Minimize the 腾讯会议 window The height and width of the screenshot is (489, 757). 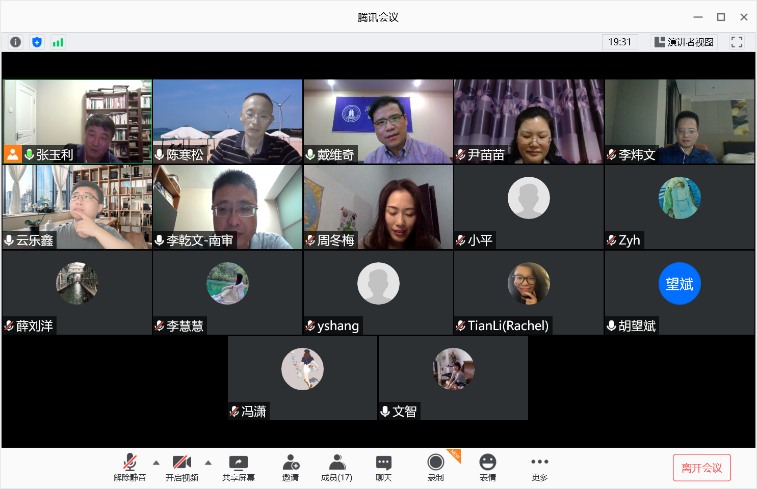[x=698, y=17]
